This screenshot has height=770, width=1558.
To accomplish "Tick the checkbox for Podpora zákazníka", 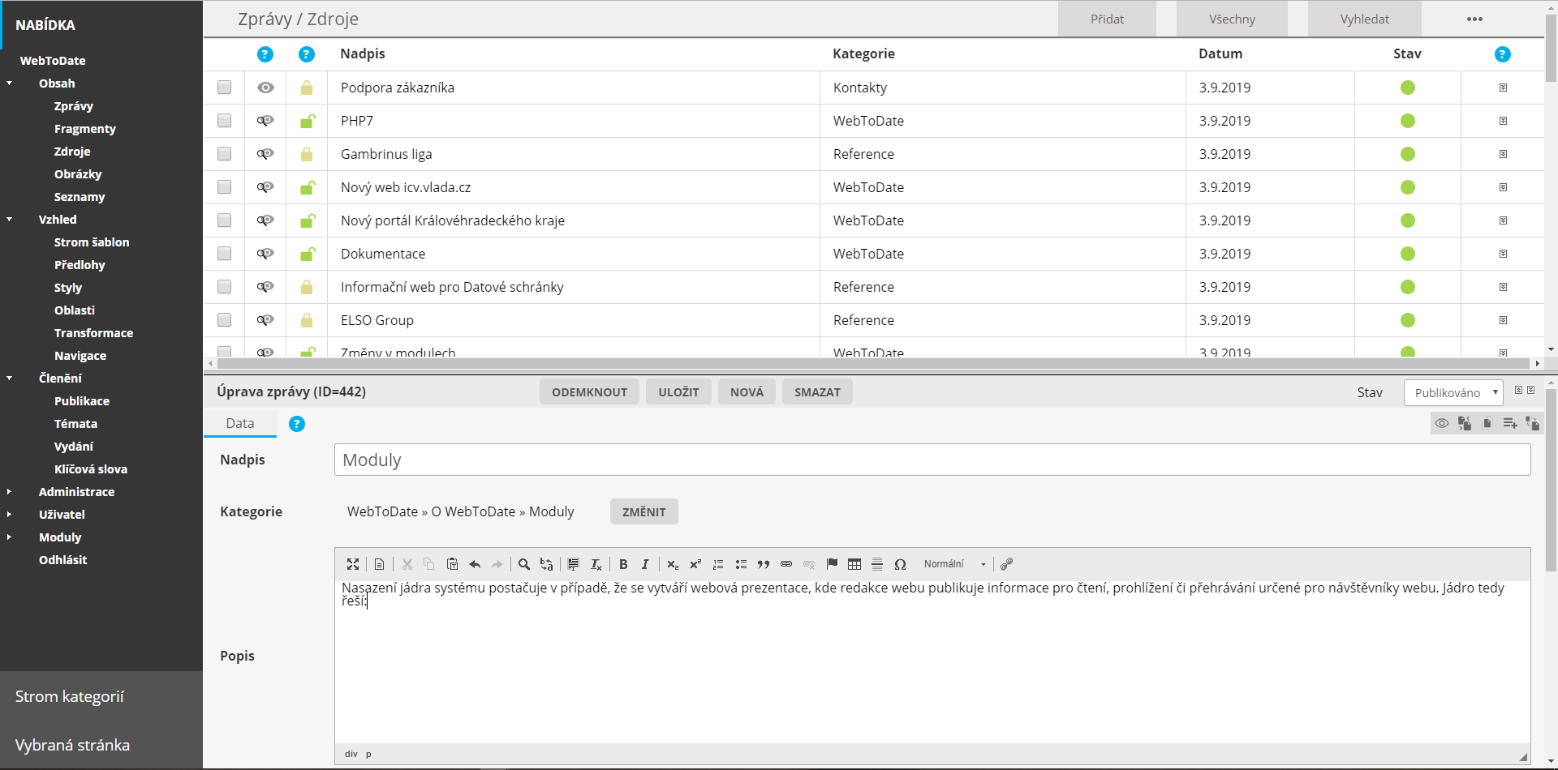I will tap(225, 88).
